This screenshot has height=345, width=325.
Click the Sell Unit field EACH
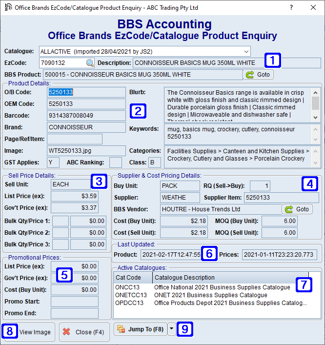[x=71, y=184]
